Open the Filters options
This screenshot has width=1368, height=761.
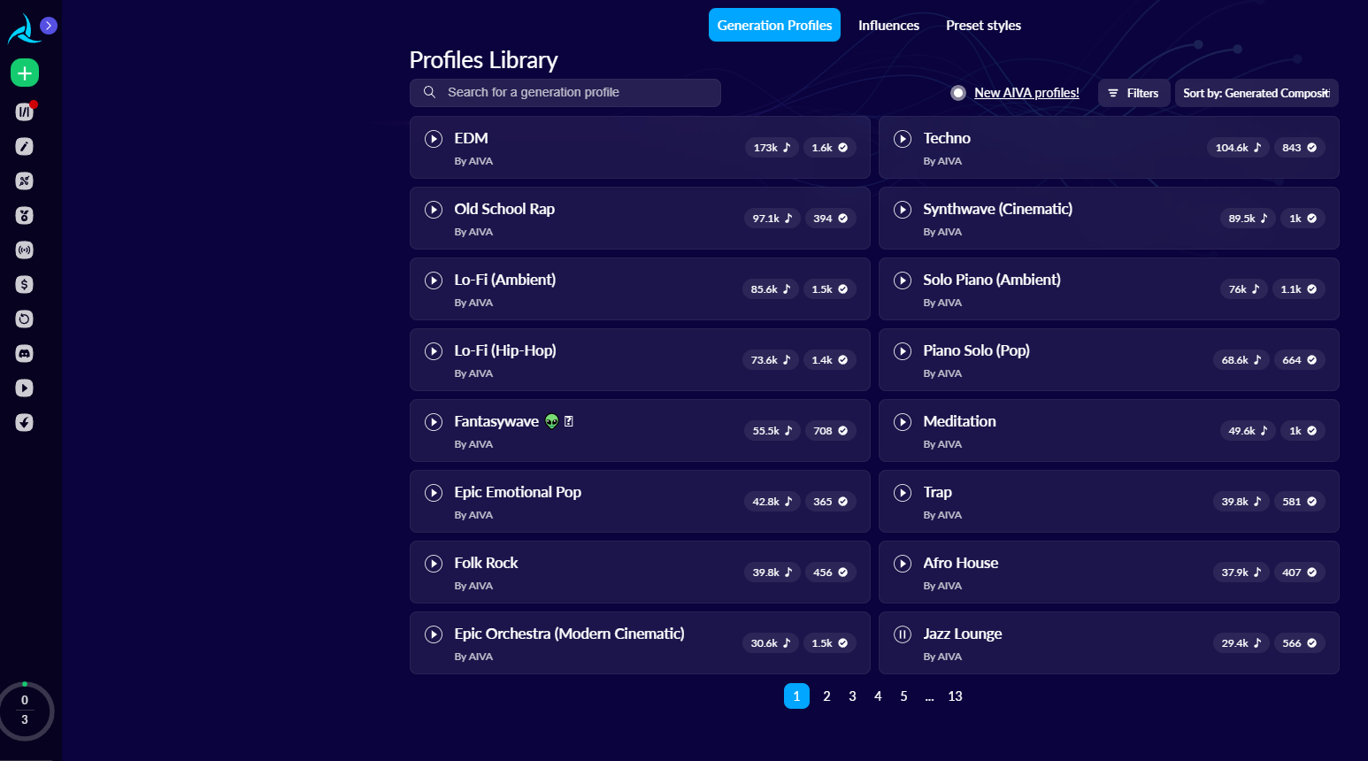pos(1134,93)
